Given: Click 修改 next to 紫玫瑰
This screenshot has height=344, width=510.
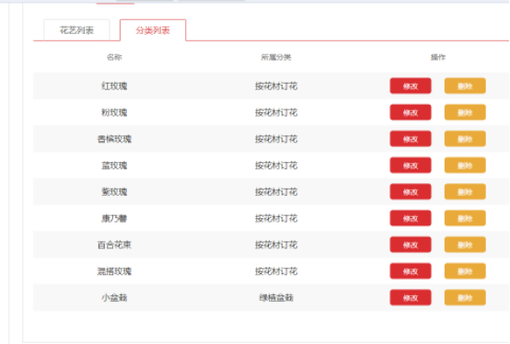Looking at the screenshot, I should (411, 191).
